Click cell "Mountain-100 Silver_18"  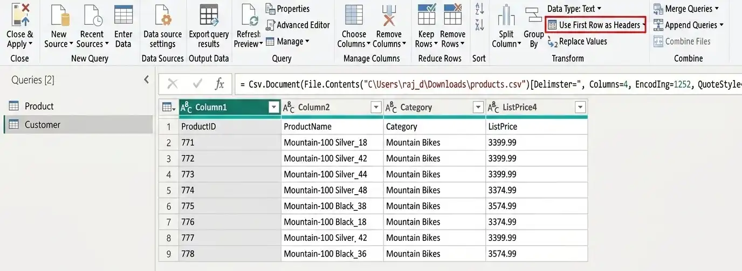click(332, 142)
